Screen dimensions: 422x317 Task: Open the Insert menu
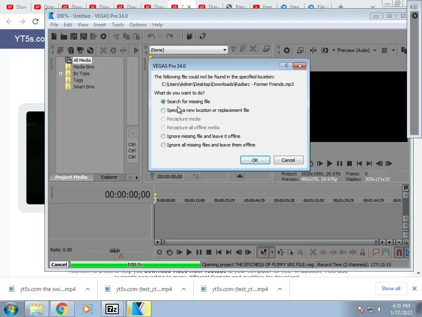pyautogui.click(x=100, y=24)
